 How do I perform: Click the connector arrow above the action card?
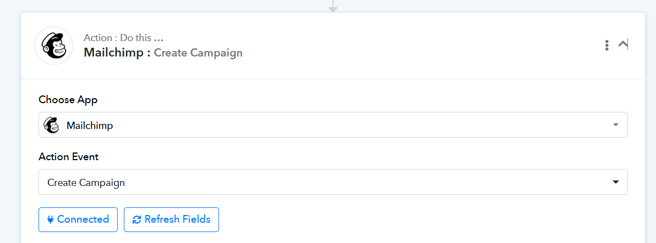pyautogui.click(x=332, y=6)
